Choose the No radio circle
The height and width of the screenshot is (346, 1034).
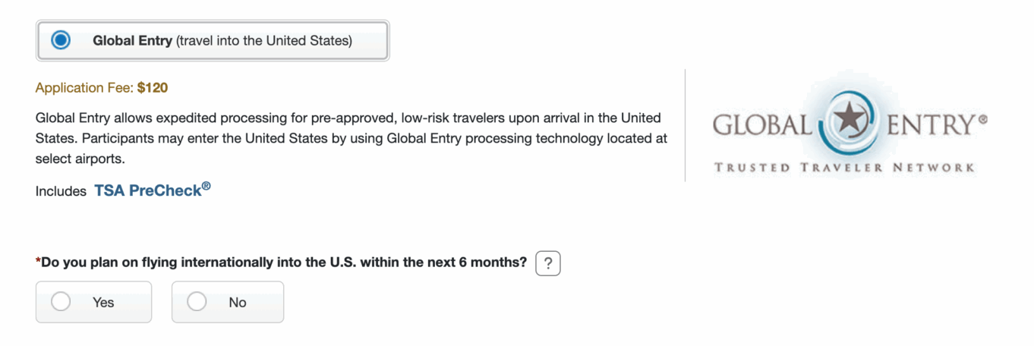pos(197,302)
